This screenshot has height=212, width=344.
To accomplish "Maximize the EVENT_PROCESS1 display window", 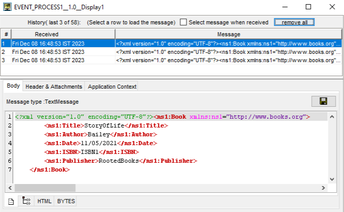I will tap(308, 7).
